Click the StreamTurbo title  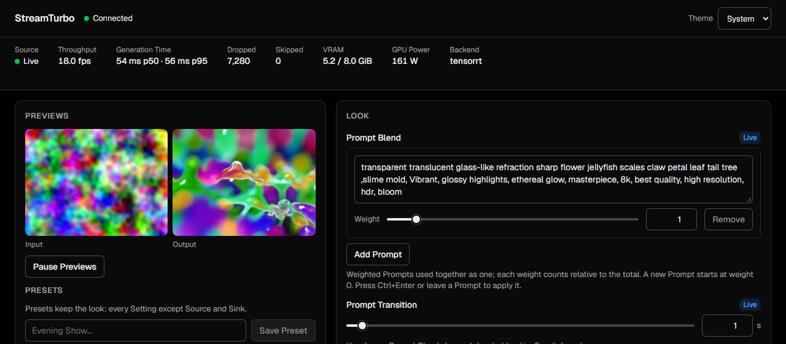pyautogui.click(x=45, y=18)
